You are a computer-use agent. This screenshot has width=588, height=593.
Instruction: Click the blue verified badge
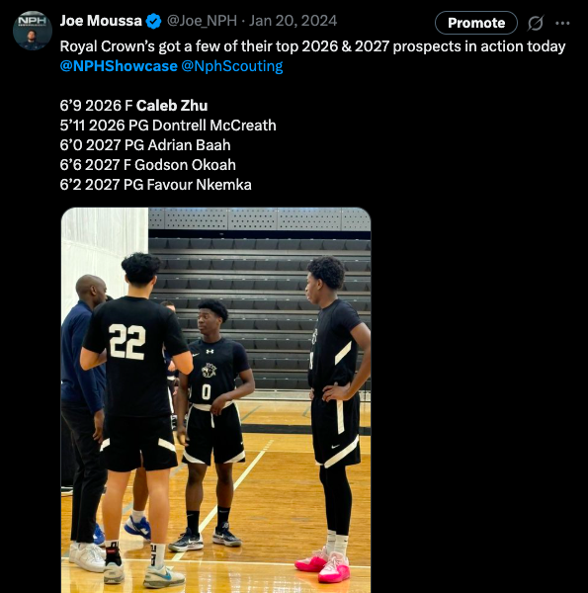tap(153, 21)
